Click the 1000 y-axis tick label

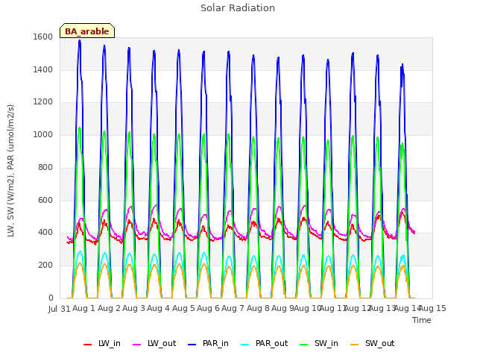[x=43, y=134]
